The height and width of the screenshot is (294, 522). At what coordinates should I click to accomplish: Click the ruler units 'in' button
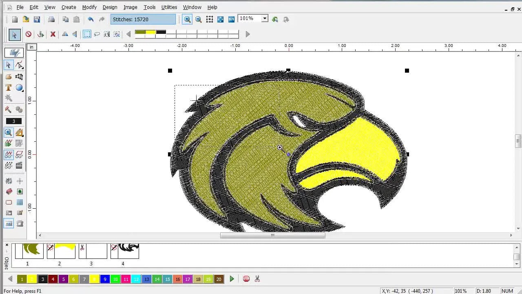31,47
